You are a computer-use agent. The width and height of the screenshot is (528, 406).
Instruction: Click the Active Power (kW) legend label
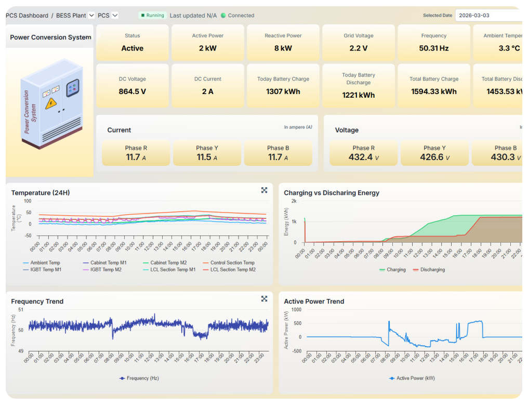(x=411, y=378)
